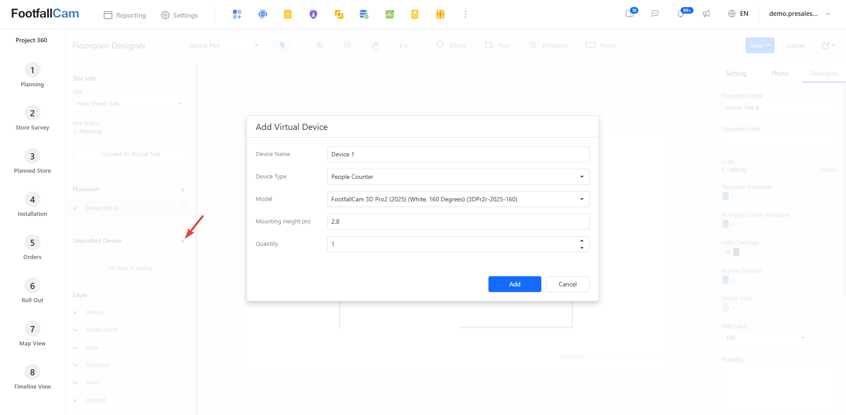The image size is (846, 415).
Task: Click Convert to Actual Site
Action: pyautogui.click(x=130, y=154)
